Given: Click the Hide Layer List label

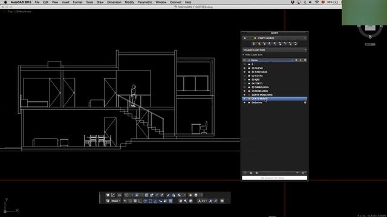Looking at the screenshot, I should click(254, 55).
